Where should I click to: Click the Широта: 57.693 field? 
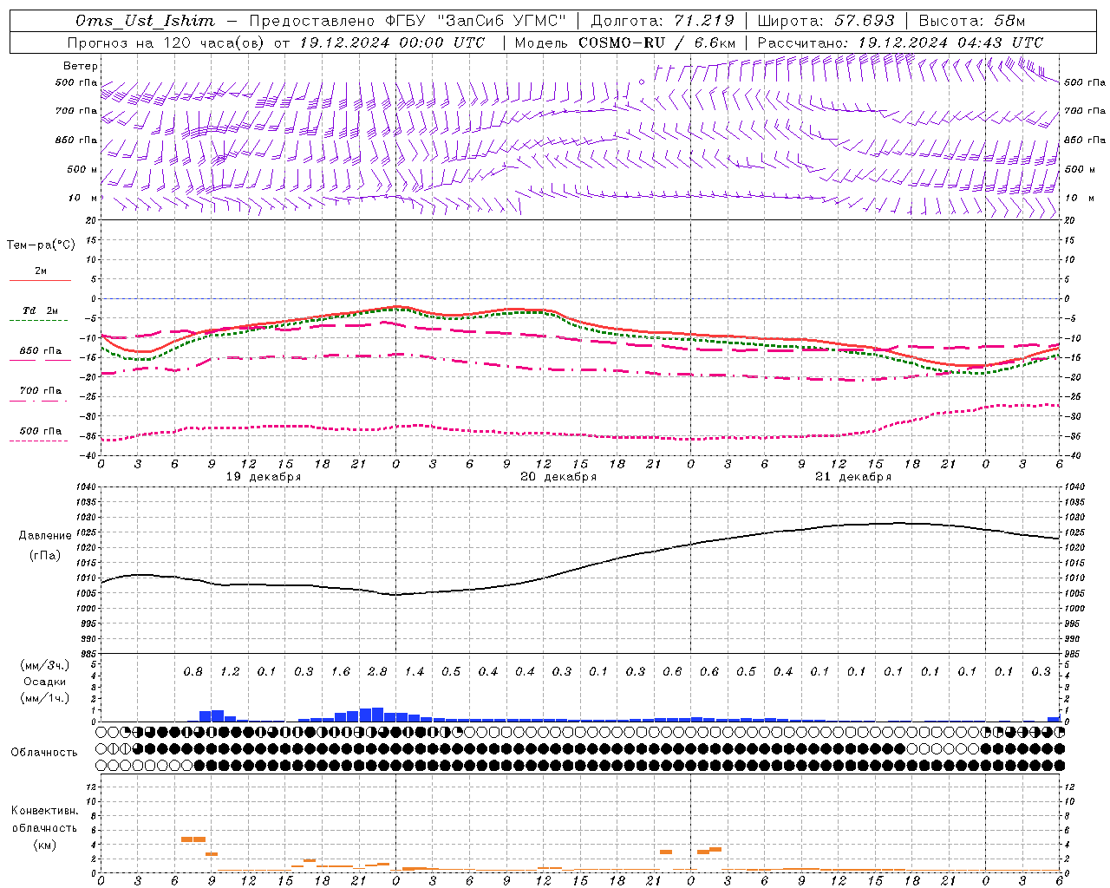(826, 21)
